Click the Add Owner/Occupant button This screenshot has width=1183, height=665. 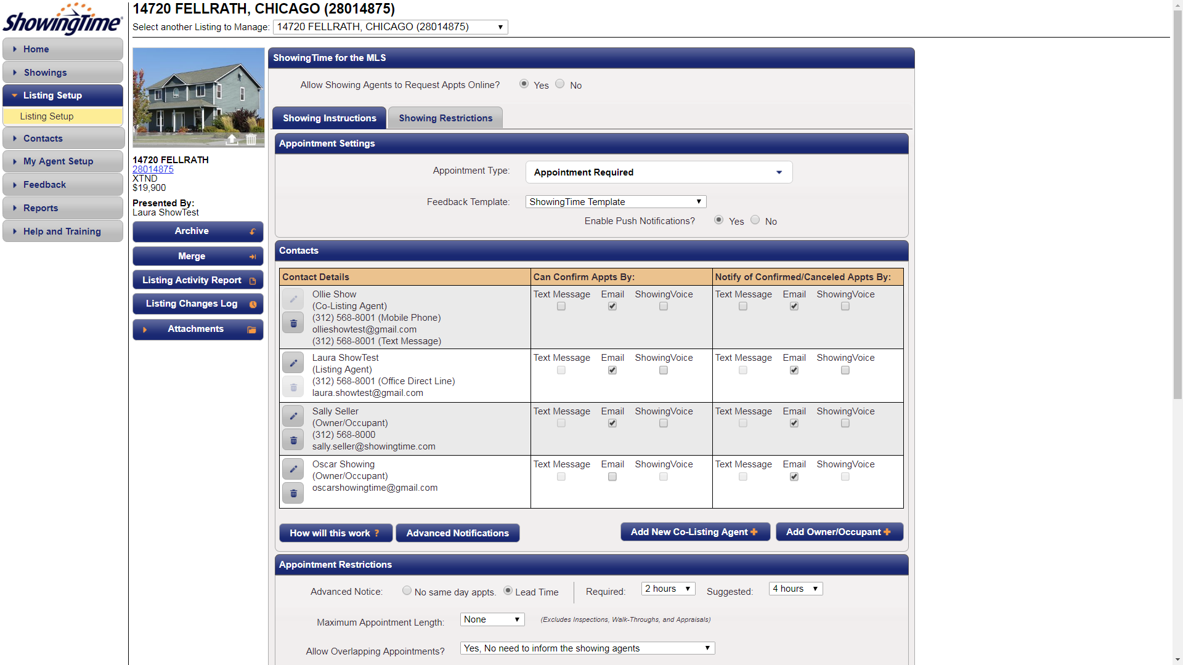pyautogui.click(x=839, y=532)
